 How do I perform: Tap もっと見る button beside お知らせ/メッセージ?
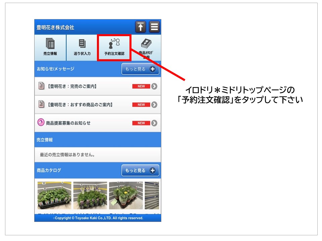coord(140,69)
